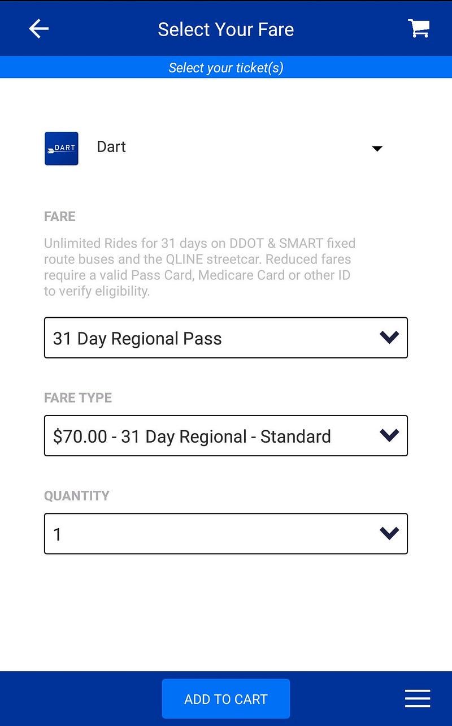The width and height of the screenshot is (452, 726).
Task: Click the FARE section label
Action: pyautogui.click(x=60, y=217)
